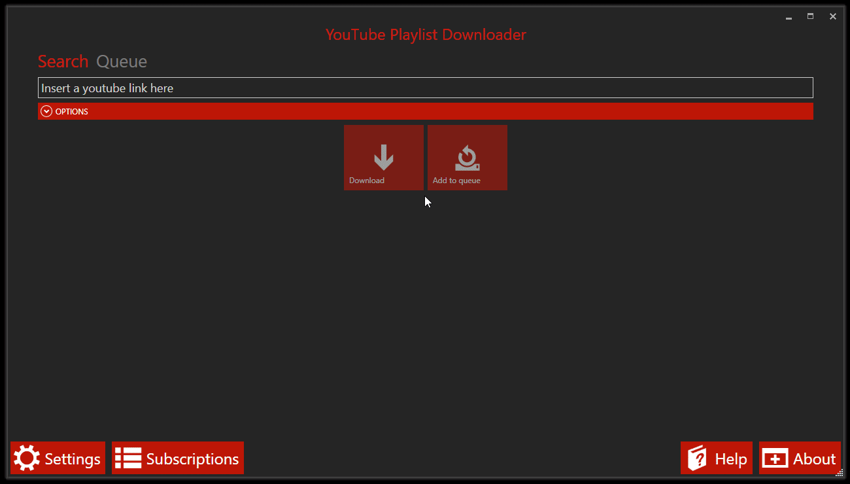Click the youtube link input field
850x484 pixels.
pyautogui.click(x=425, y=87)
